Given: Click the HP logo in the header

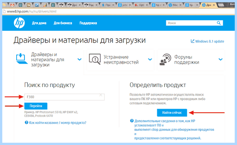Looking at the screenshot, I should [x=19, y=23].
